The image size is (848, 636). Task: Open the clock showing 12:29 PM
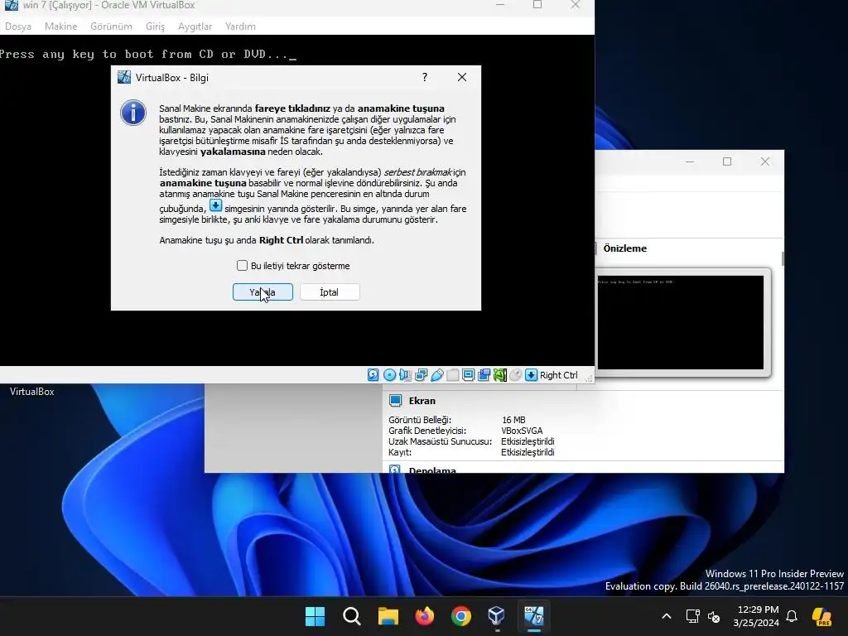click(756, 616)
